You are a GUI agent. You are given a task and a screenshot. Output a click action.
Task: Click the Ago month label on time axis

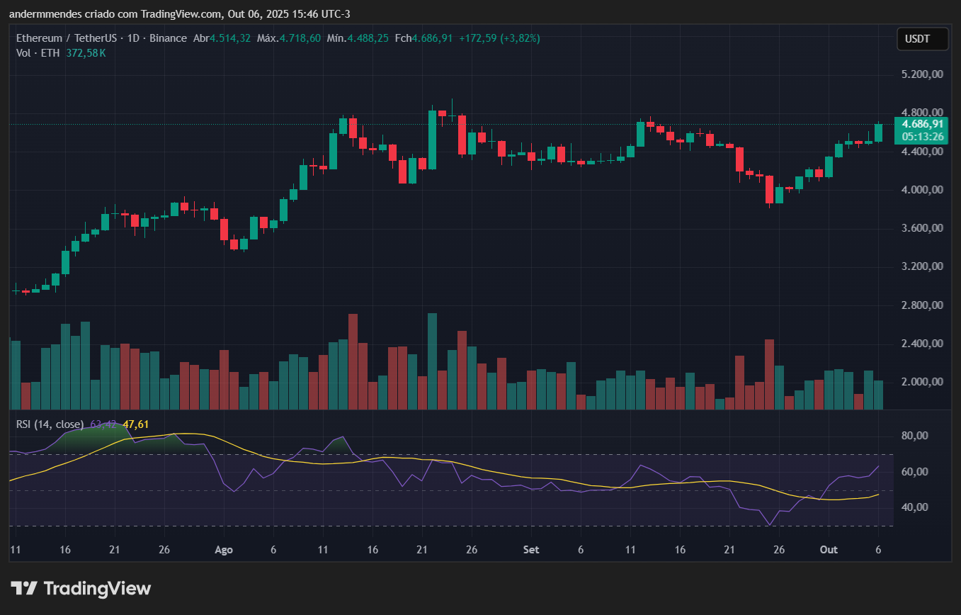click(224, 550)
